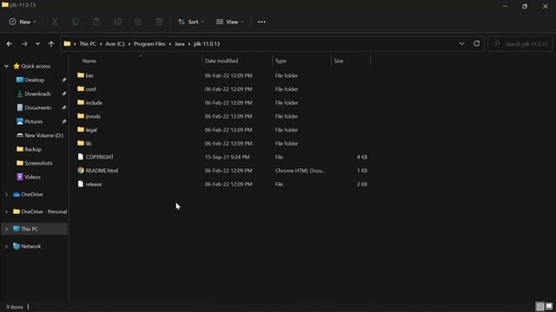Select the README.html file name
The width and height of the screenshot is (556, 312).
(x=102, y=171)
